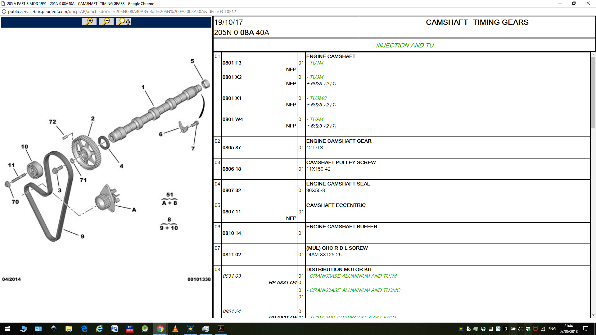This screenshot has height=335, width=596.
Task: Click part number 0807 11
Action: click(x=232, y=212)
